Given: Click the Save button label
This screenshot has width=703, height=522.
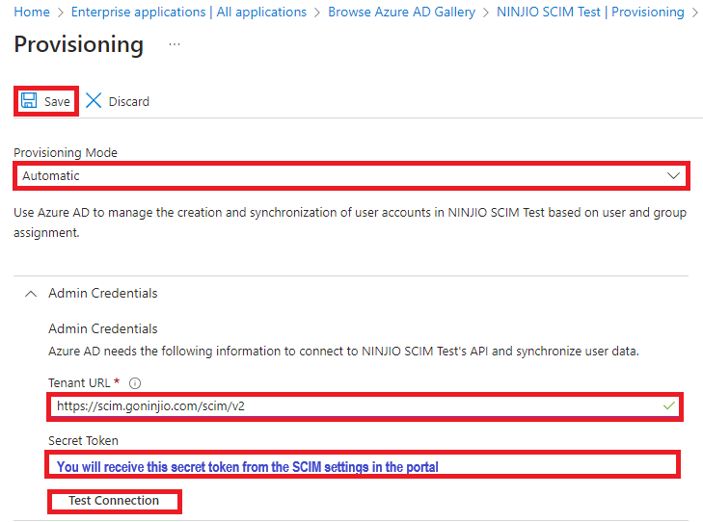Looking at the screenshot, I should 57,102.
